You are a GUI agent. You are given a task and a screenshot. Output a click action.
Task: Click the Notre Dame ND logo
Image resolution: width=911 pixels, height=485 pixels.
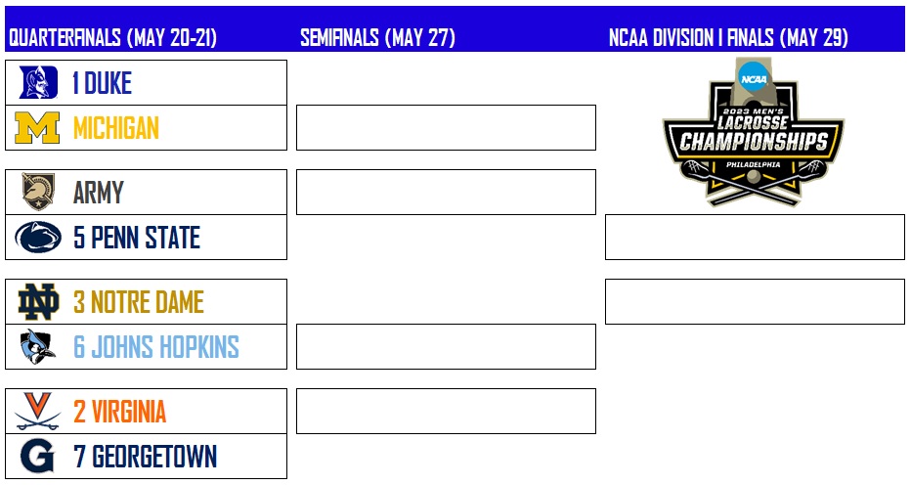(x=39, y=302)
